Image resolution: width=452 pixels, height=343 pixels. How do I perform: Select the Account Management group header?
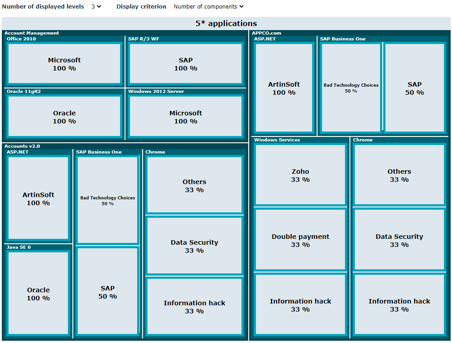coord(32,33)
